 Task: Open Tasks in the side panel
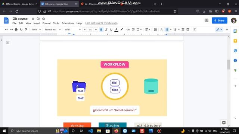click(235, 51)
